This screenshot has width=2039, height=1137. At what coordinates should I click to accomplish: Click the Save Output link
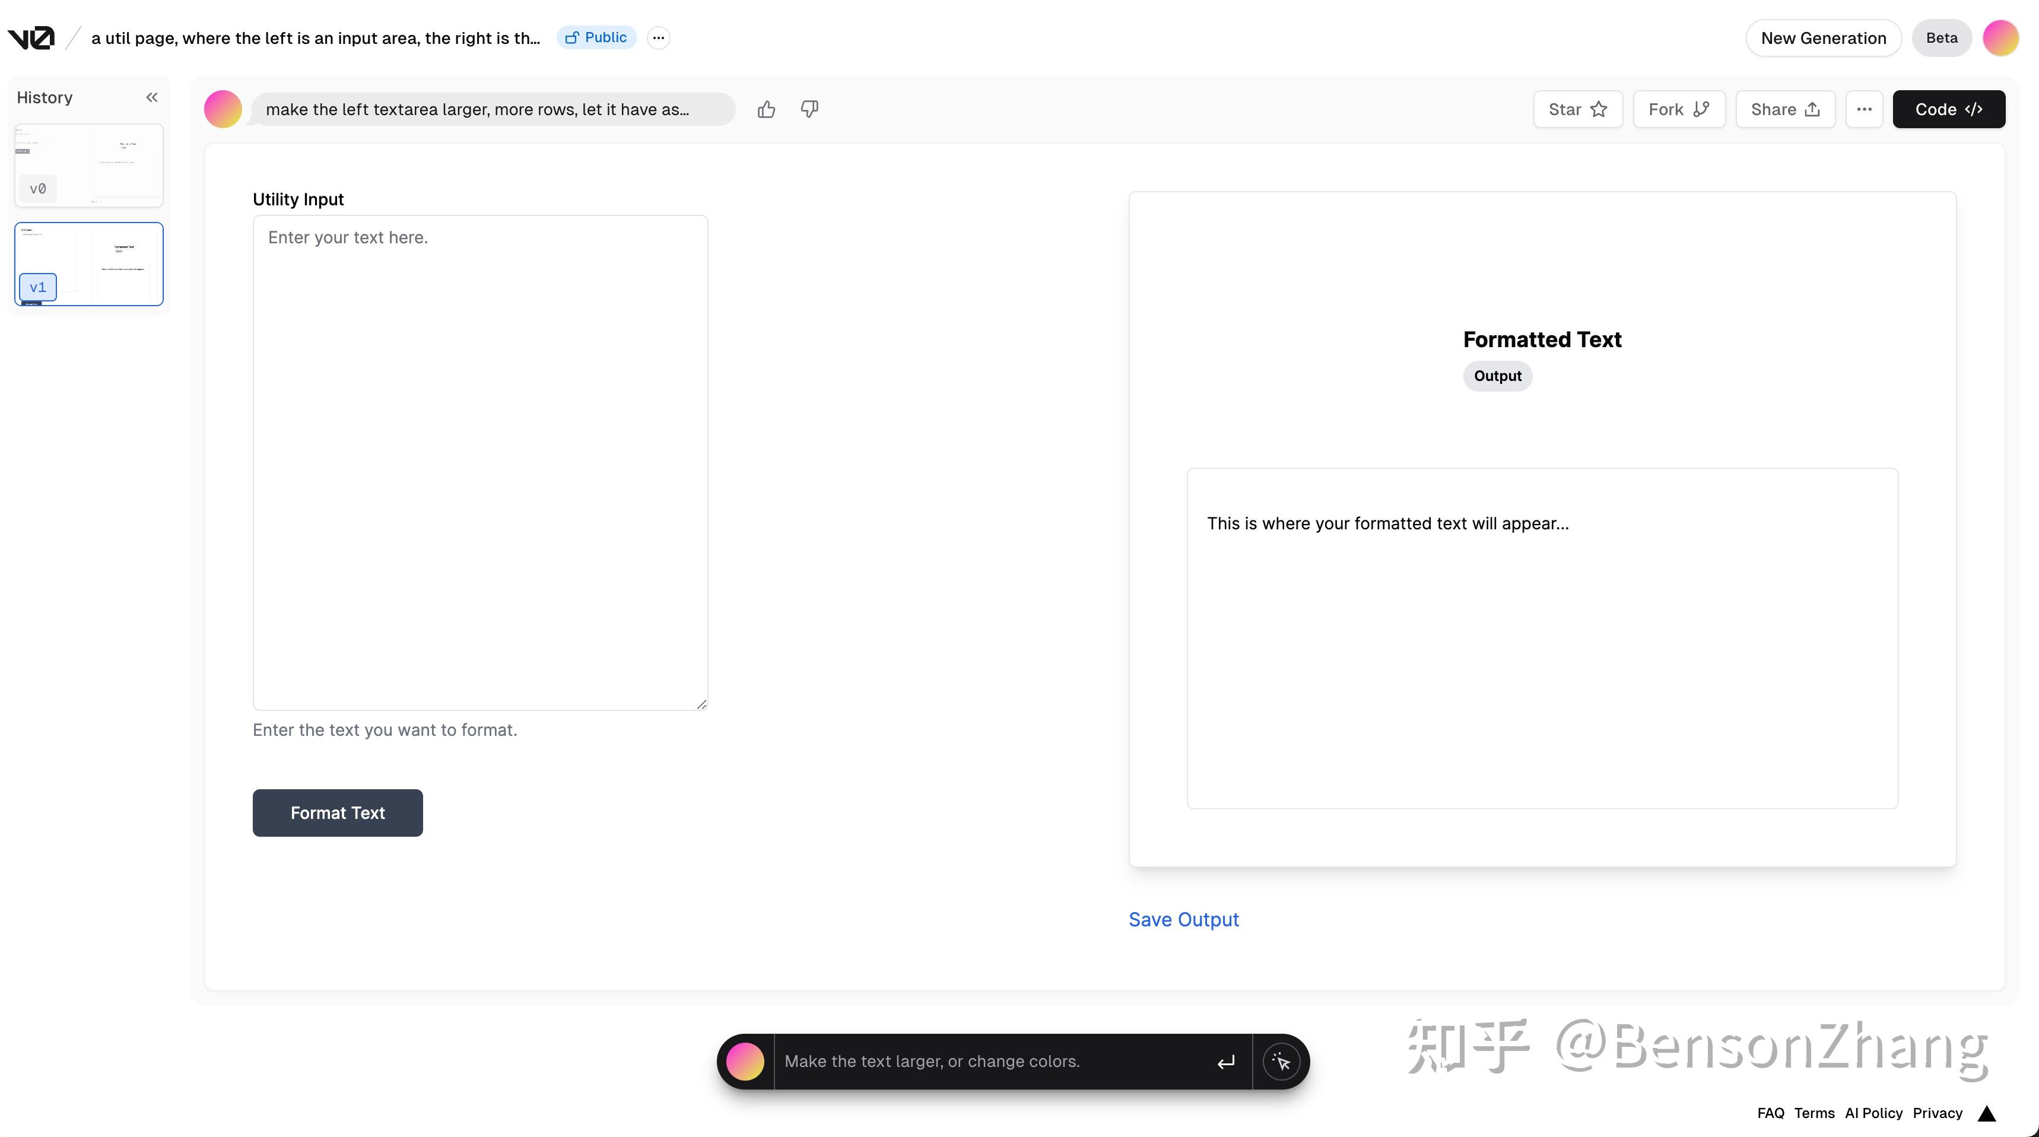tap(1183, 919)
